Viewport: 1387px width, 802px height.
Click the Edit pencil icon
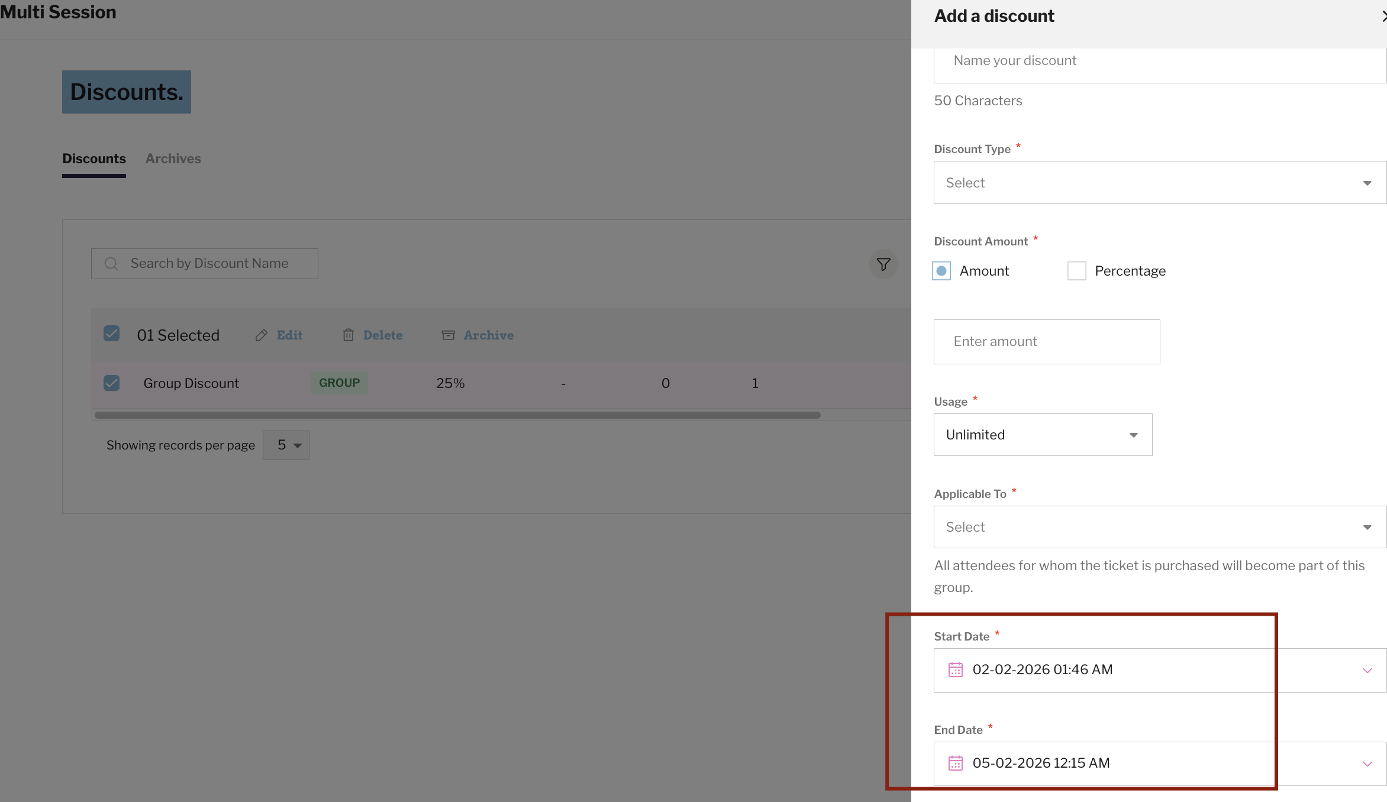coord(262,335)
